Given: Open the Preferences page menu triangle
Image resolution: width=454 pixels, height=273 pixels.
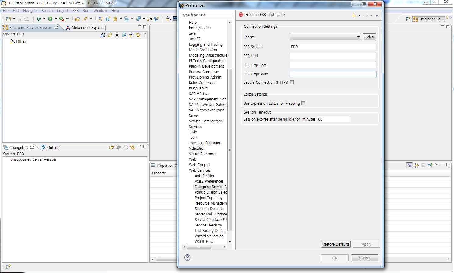Looking at the screenshot, I should tap(377, 16).
